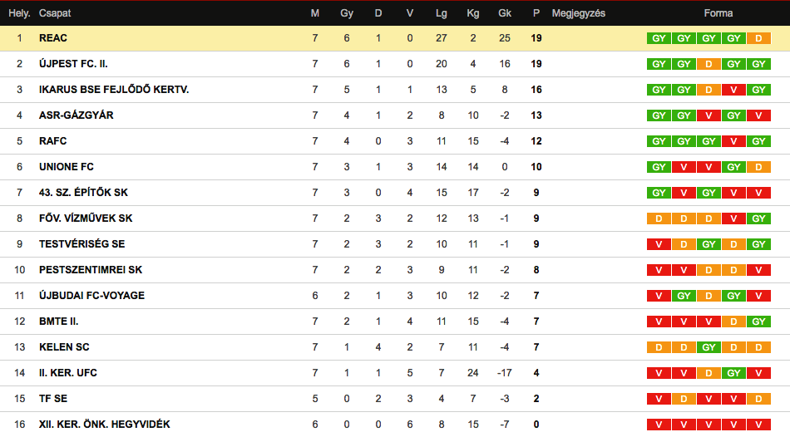Click TESTVÉRISÉG SE's red V form badge
The height and width of the screenshot is (437, 790).
659,244
